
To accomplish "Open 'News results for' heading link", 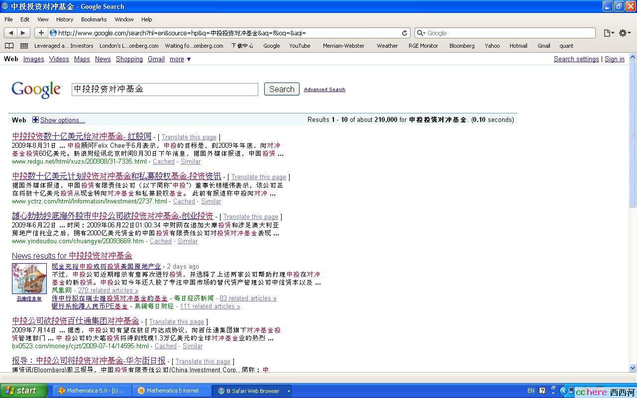I will click(x=72, y=256).
